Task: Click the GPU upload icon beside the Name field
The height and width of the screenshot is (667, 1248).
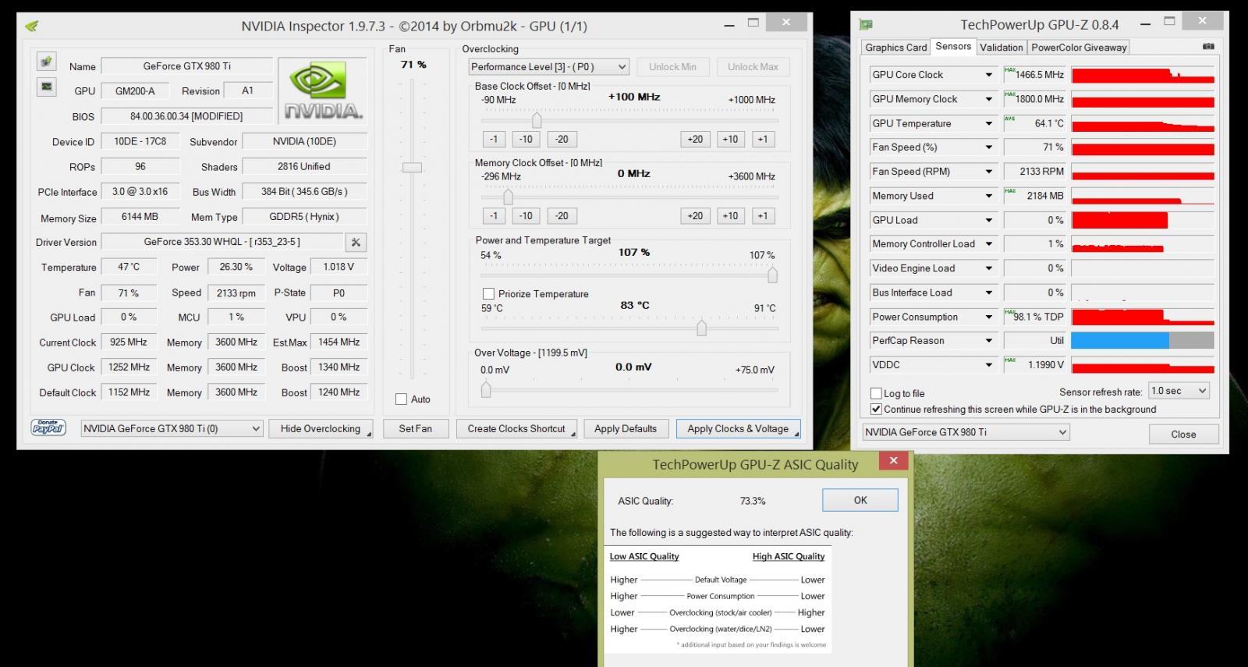Action: pyautogui.click(x=46, y=61)
